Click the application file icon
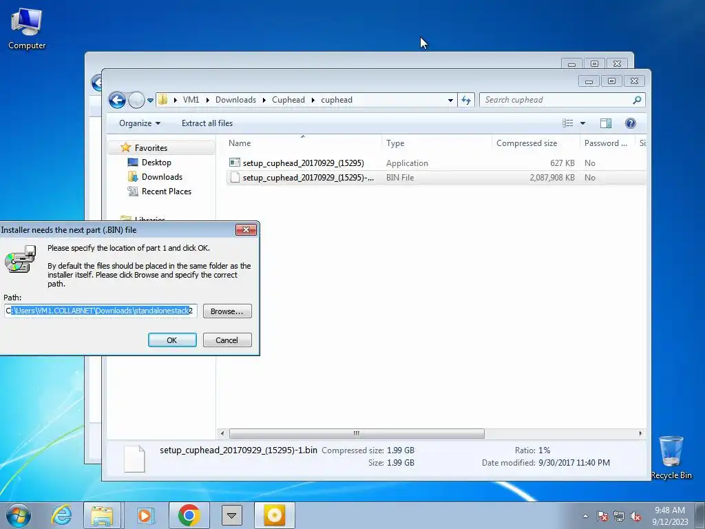Screen dimensions: 705x529 [x=234, y=163]
